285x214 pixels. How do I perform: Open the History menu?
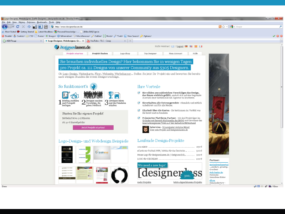coord(22,22)
